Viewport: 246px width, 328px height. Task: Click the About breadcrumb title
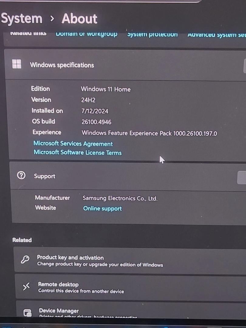pyautogui.click(x=80, y=19)
